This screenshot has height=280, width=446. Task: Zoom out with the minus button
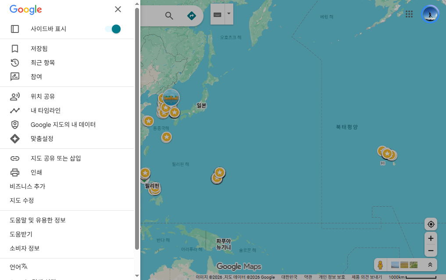(x=431, y=251)
